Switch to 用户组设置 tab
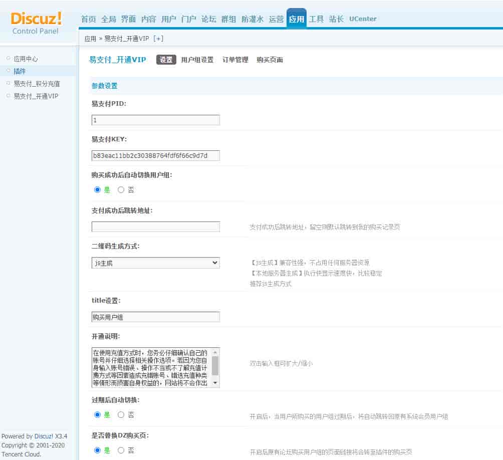503x460 pixels. 197,60
